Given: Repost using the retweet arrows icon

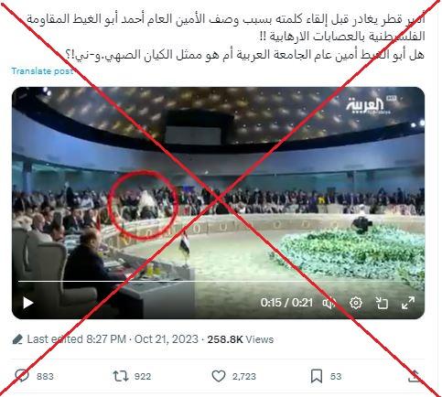Looking at the screenshot, I should [x=121, y=376].
